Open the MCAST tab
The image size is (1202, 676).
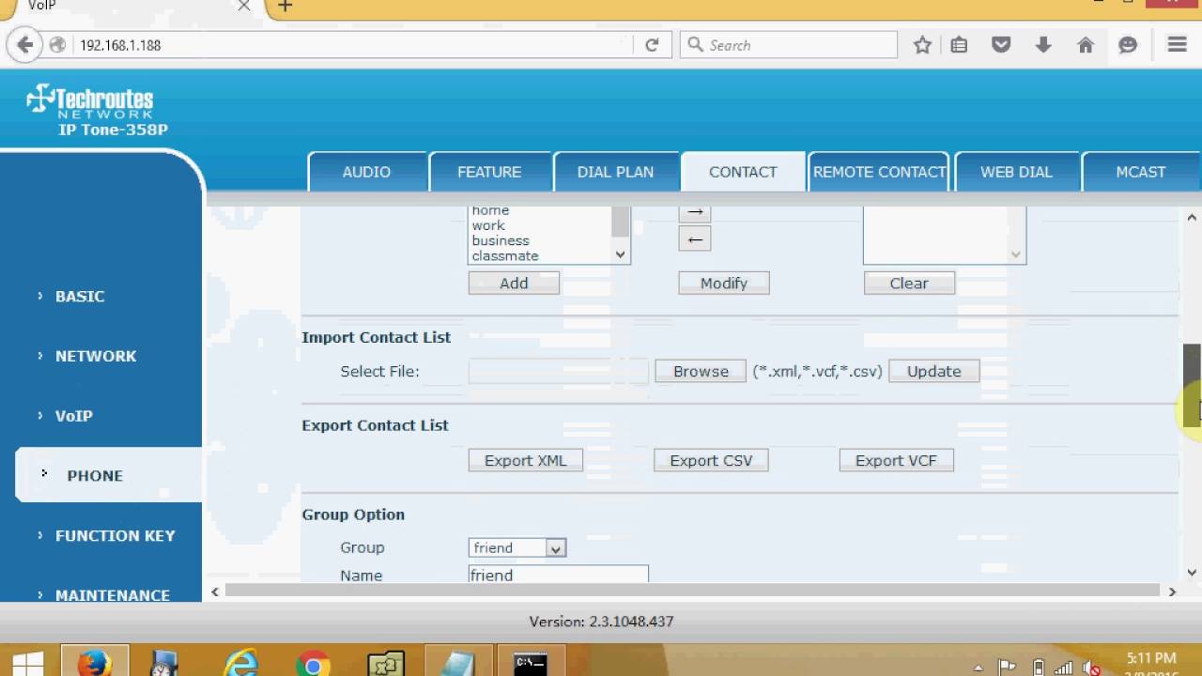coord(1140,172)
